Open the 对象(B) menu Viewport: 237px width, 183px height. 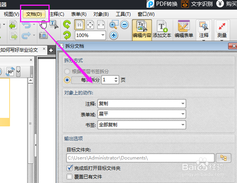pos(101,14)
